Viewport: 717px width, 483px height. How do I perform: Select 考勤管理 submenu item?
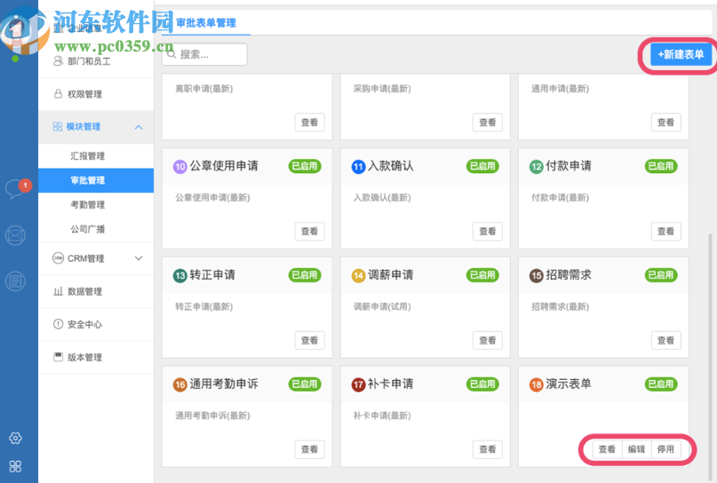[96, 204]
